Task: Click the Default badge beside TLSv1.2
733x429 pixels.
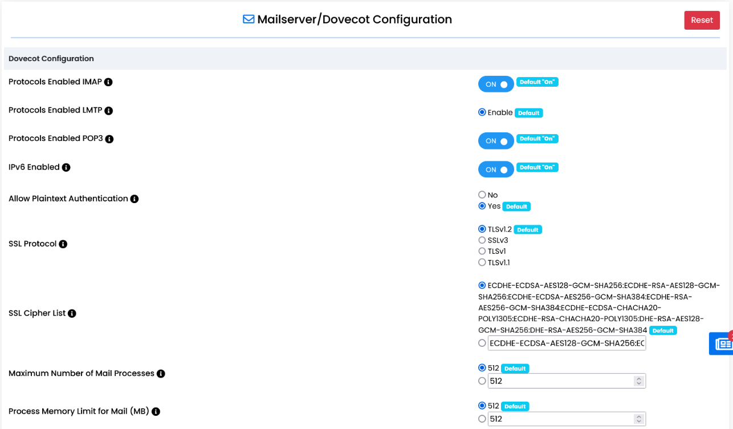Action: 527,229
